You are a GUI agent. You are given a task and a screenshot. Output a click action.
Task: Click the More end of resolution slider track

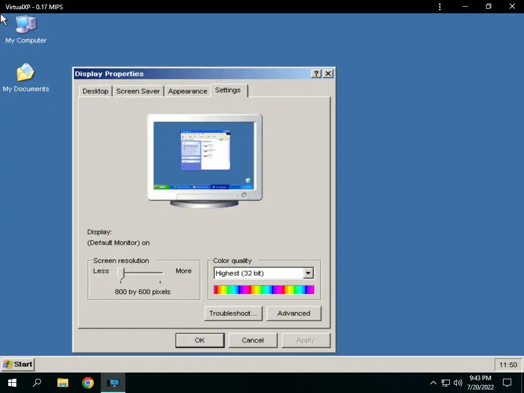coord(184,271)
